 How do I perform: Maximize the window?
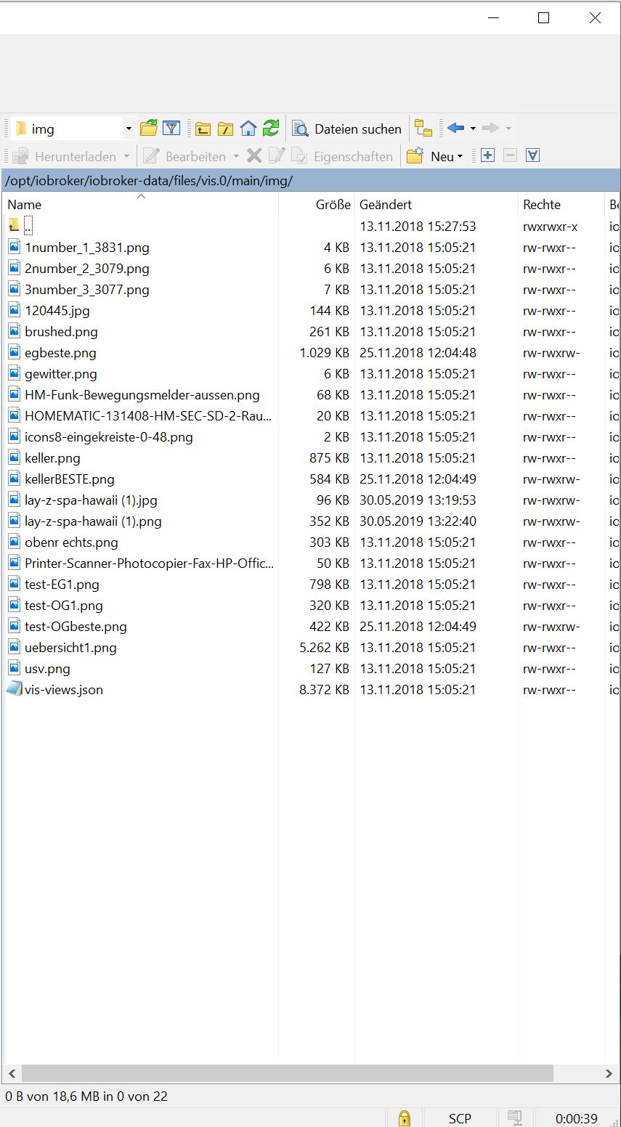[x=543, y=18]
